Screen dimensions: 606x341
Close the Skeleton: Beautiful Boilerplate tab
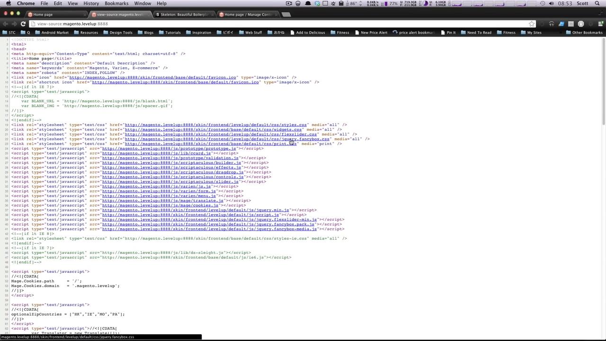212,14
